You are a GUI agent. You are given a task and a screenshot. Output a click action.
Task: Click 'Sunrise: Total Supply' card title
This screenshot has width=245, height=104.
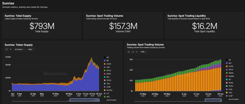(x=18, y=16)
